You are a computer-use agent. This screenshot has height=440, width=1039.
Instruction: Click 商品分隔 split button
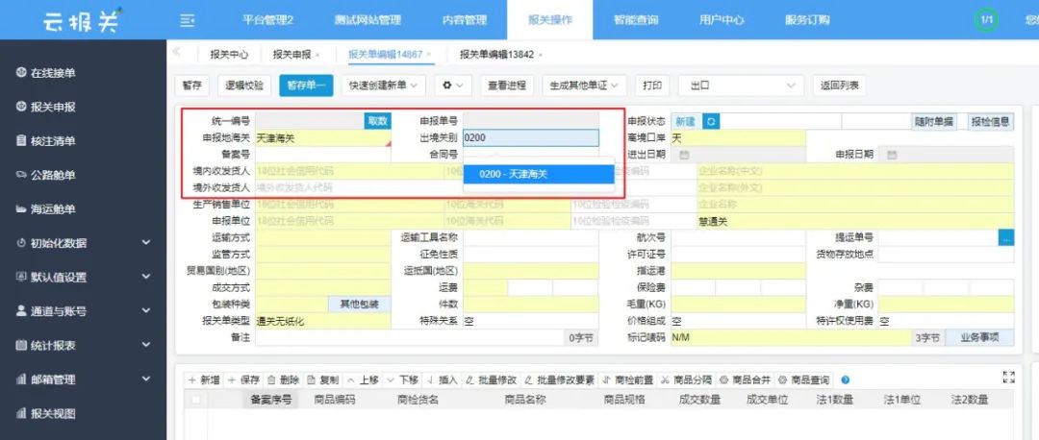(x=686, y=379)
